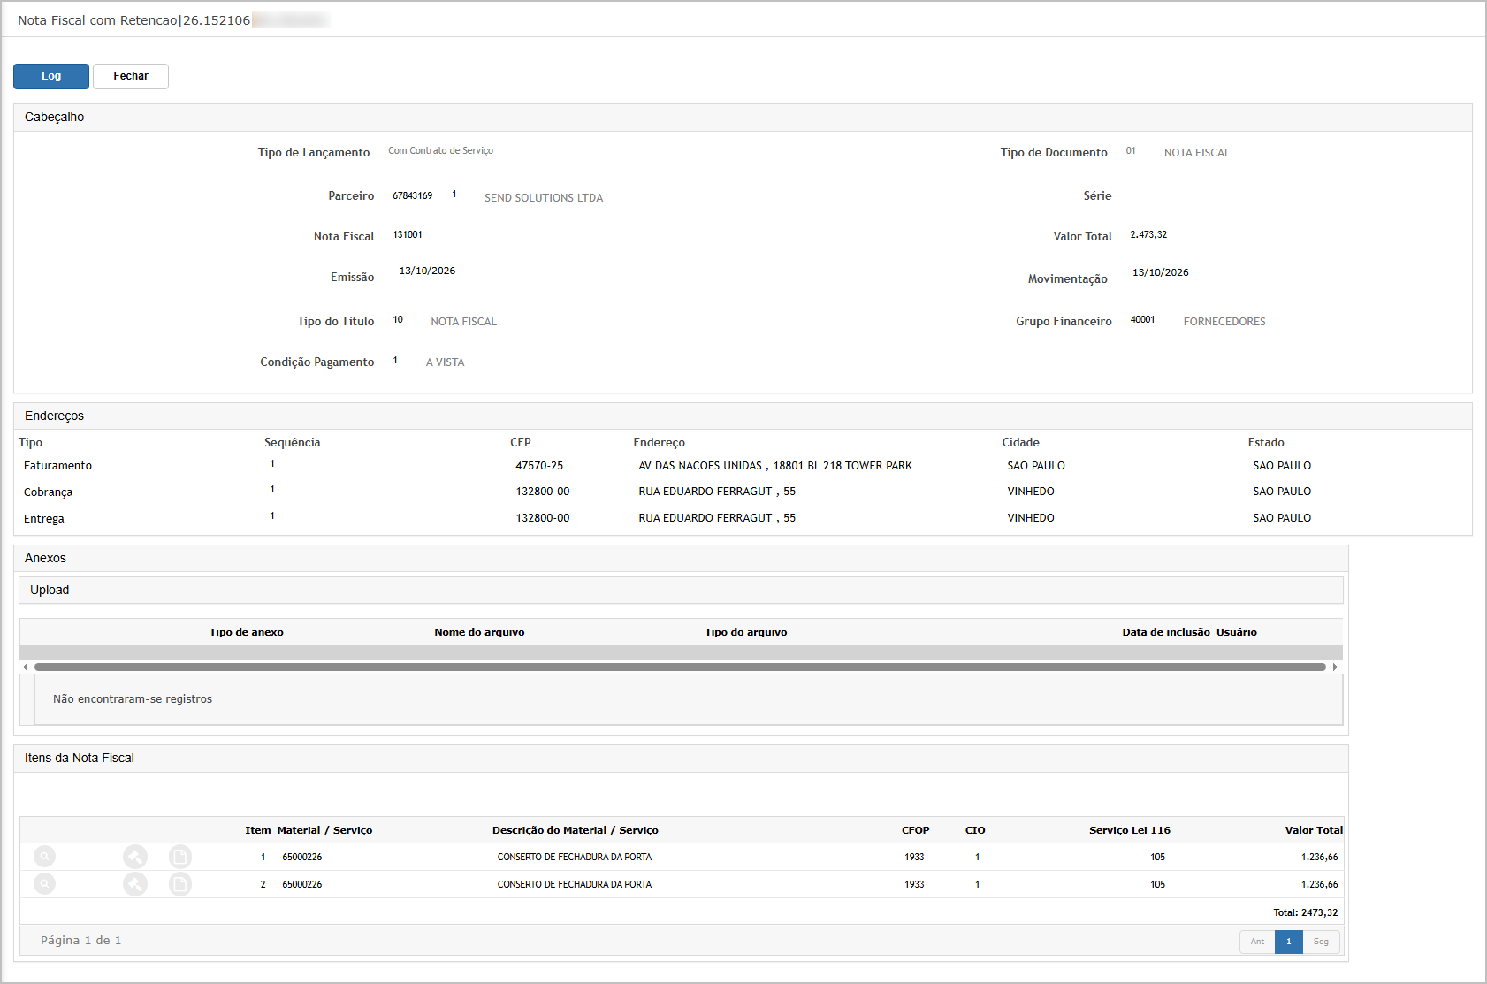Go to next page with Seg

[x=1321, y=942]
